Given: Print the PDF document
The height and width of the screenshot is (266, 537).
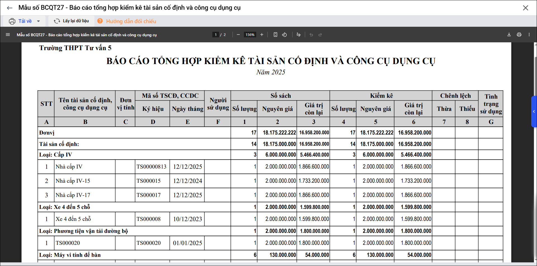Looking at the screenshot, I should coord(519,35).
